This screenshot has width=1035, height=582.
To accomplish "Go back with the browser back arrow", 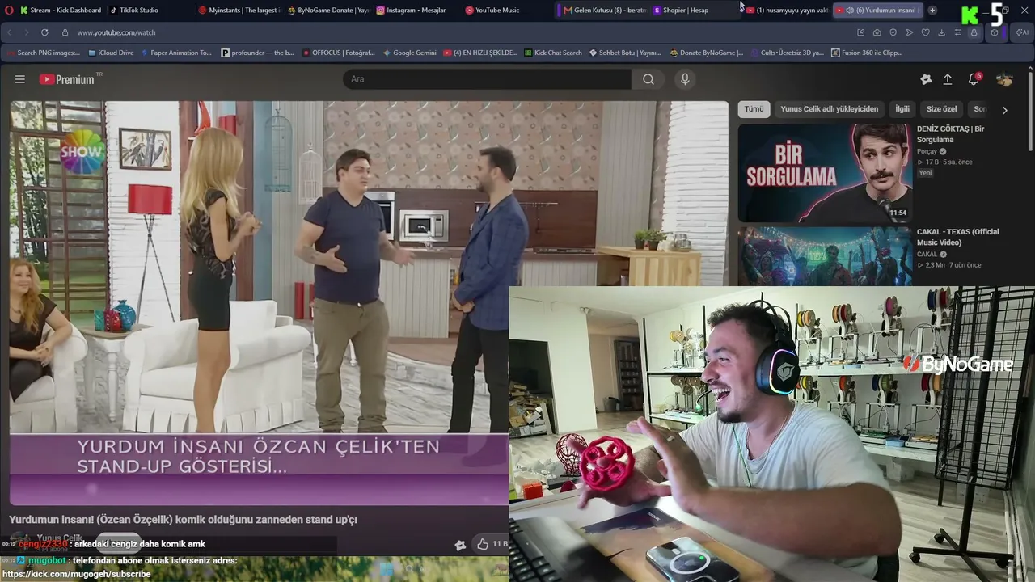I will tap(10, 32).
